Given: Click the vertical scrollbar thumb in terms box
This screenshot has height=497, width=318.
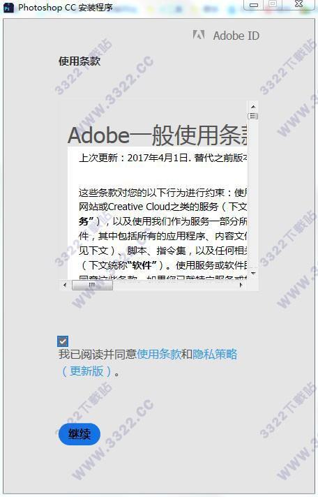Looking at the screenshot, I should pyautogui.click(x=252, y=116).
